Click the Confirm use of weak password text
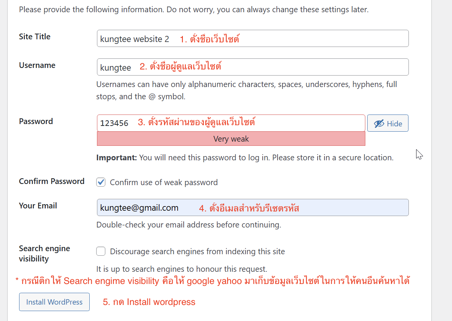 pos(164,182)
